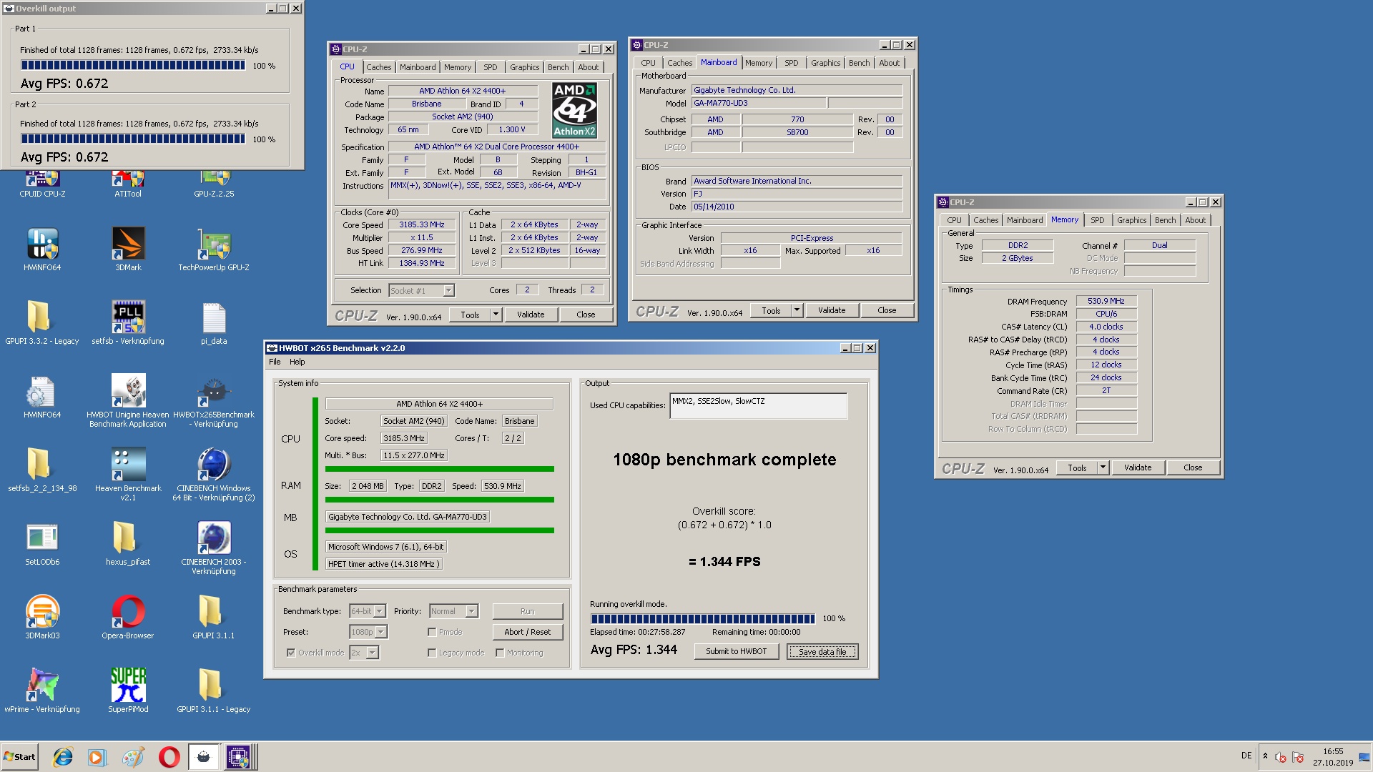1373x772 pixels.
Task: Expand the Preset 1080p dropdown
Action: pyautogui.click(x=381, y=632)
